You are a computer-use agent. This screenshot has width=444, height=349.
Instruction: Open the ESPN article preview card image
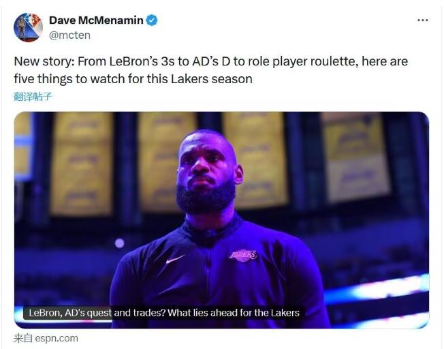[221, 220]
